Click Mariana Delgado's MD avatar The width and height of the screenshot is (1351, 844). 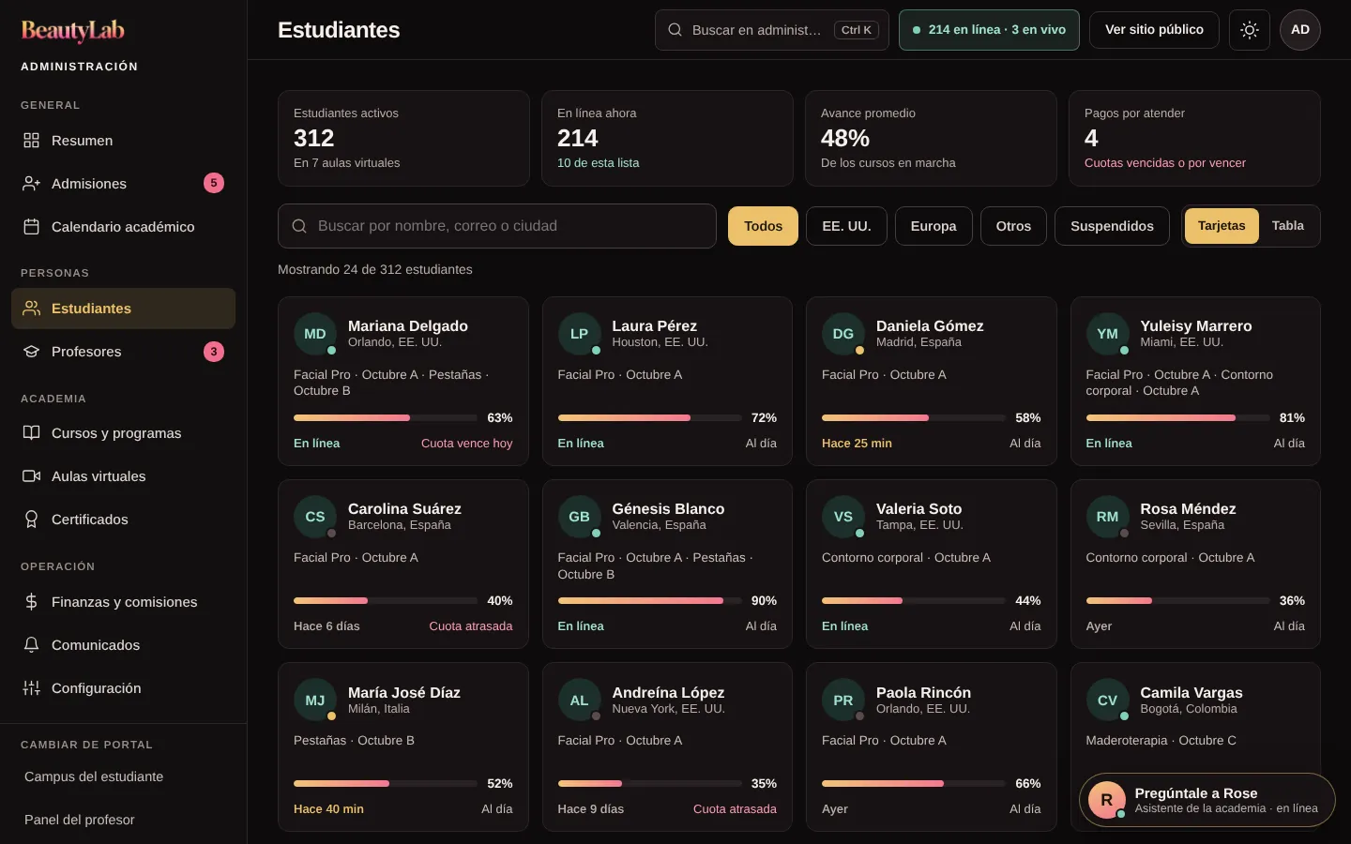pyautogui.click(x=315, y=334)
